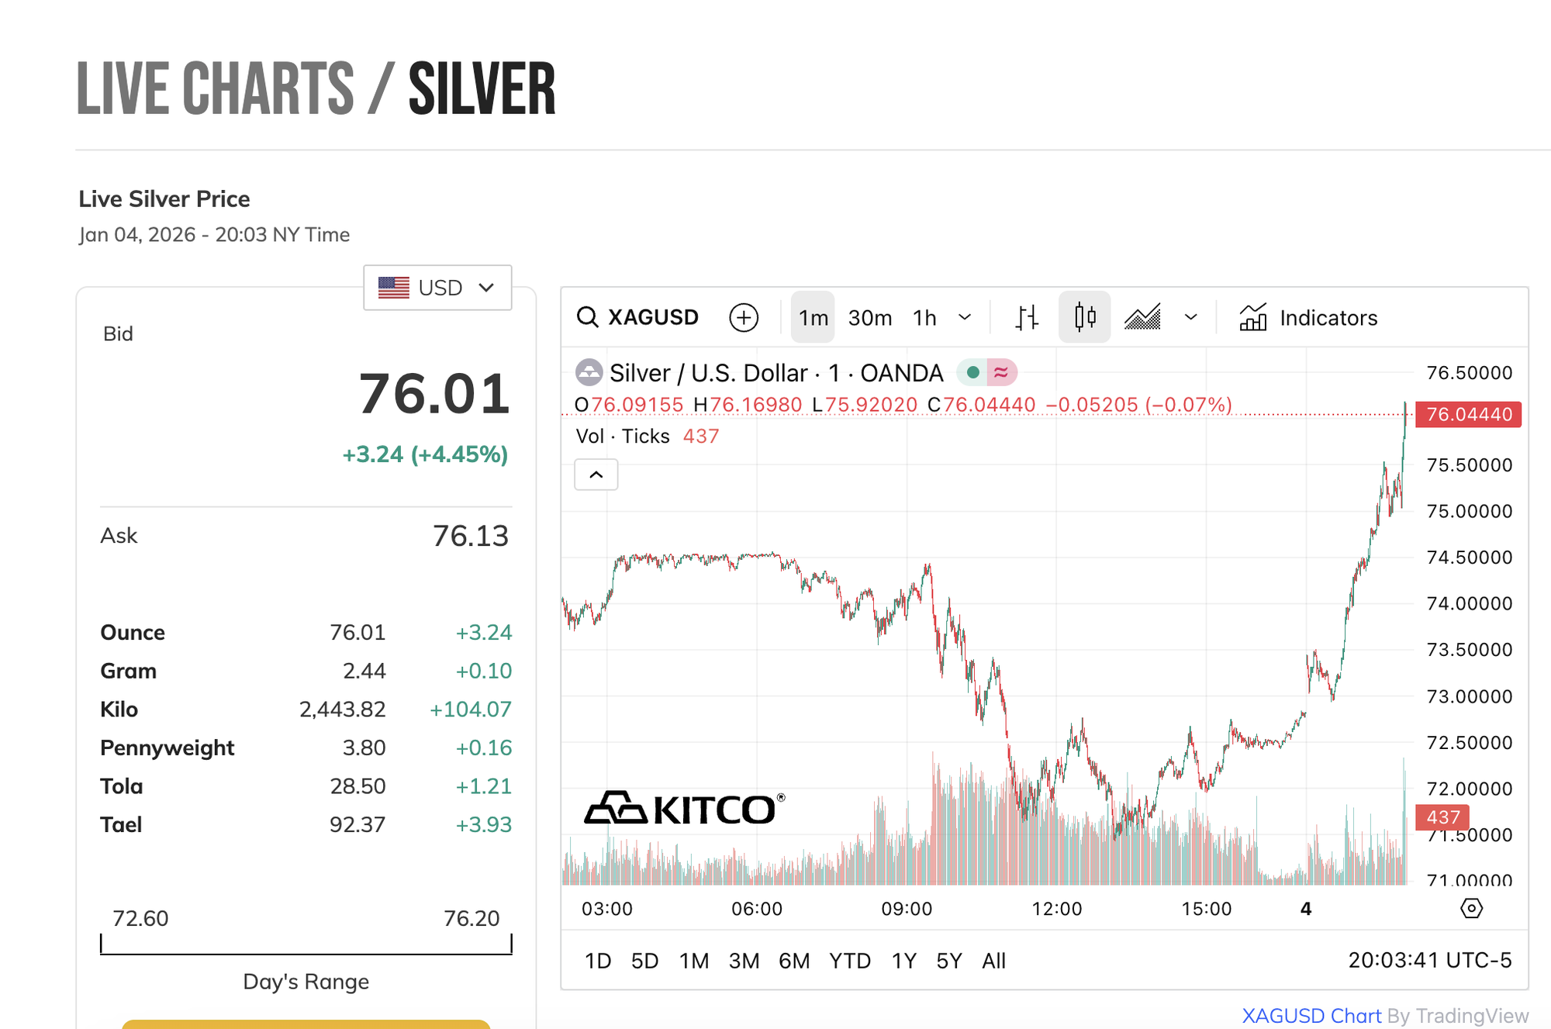Viewport: 1551px width, 1029px height.
Task: Click the Kitco logo on the chart
Action: coord(684,809)
